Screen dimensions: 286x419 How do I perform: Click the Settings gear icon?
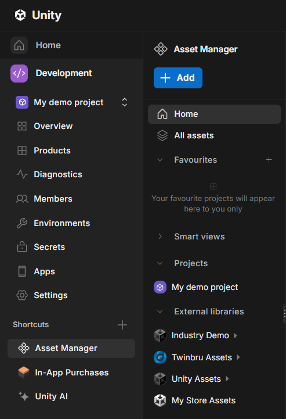(x=22, y=295)
